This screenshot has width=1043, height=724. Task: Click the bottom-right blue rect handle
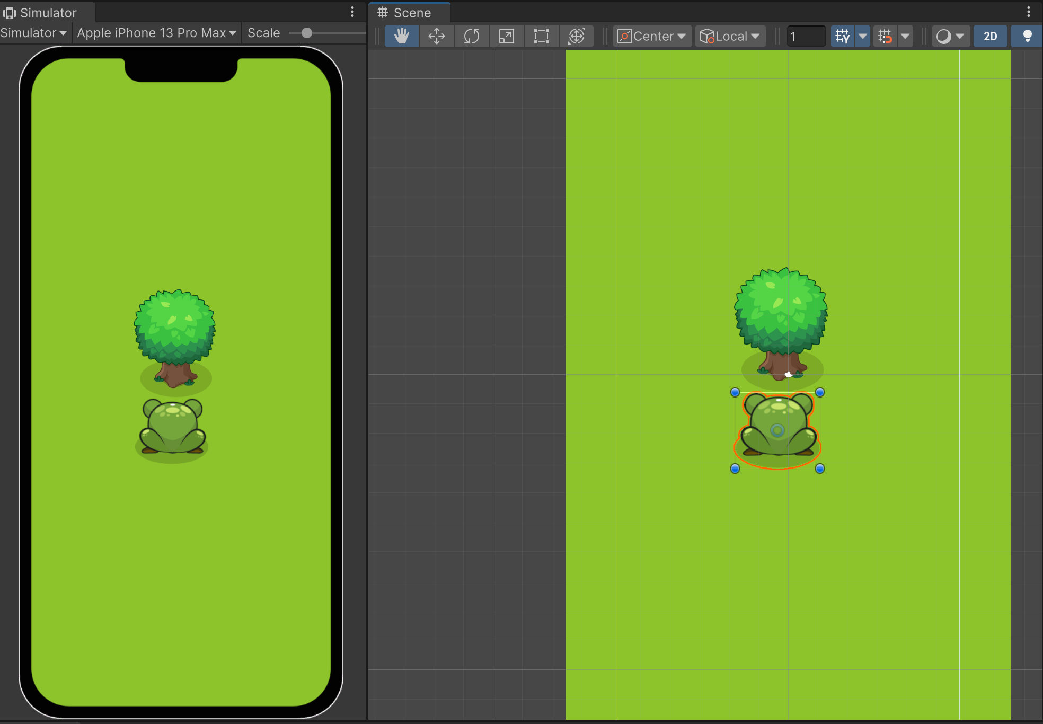pyautogui.click(x=820, y=469)
